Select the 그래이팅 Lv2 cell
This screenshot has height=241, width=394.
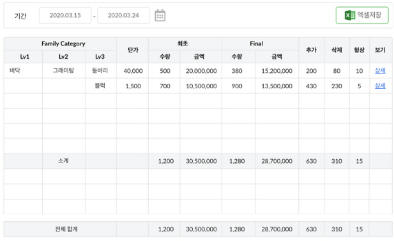[64, 71]
